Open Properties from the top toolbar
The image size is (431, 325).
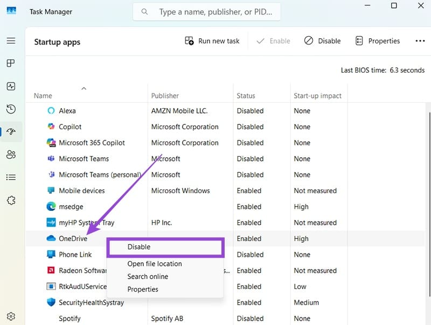(378, 41)
